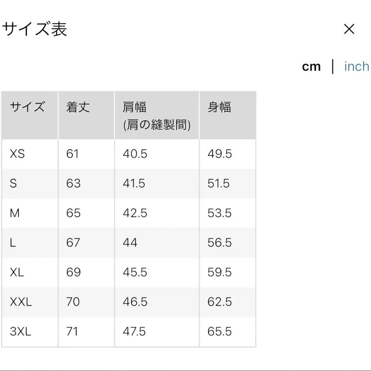Select the XXL size row
The image size is (371, 371).
click(x=20, y=302)
